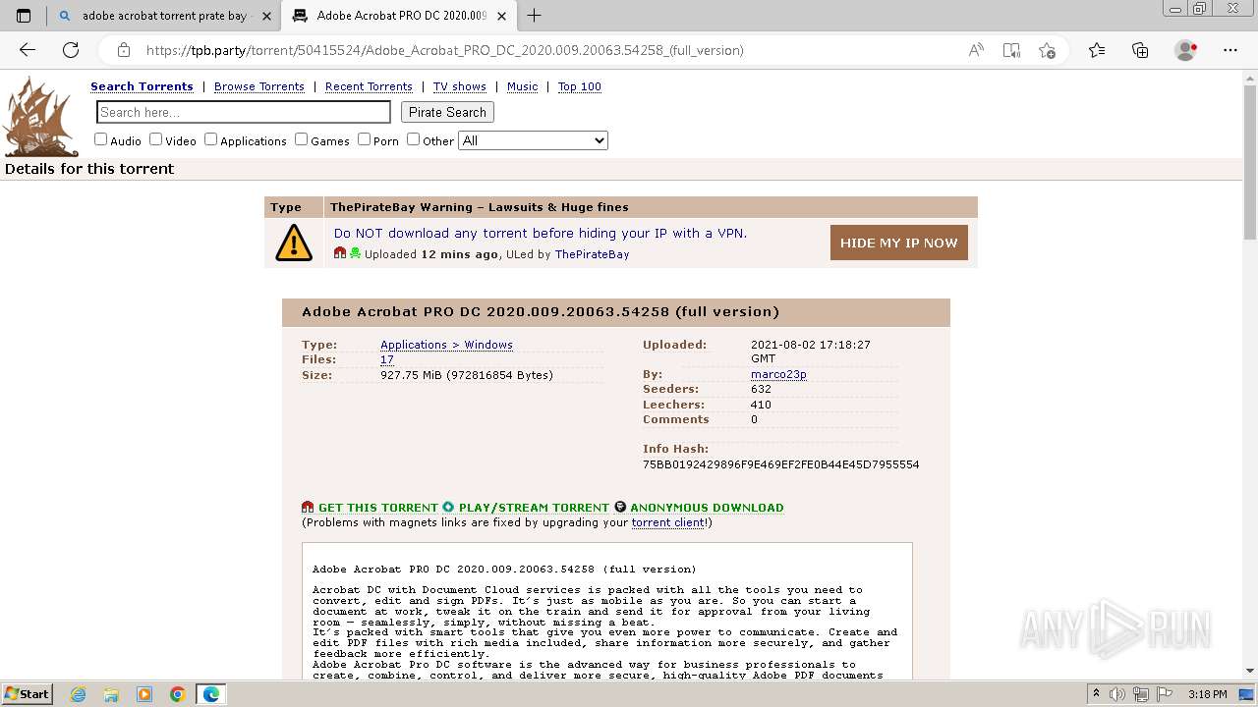The width and height of the screenshot is (1258, 707).
Task: Click the Pirate Search button
Action: point(447,112)
